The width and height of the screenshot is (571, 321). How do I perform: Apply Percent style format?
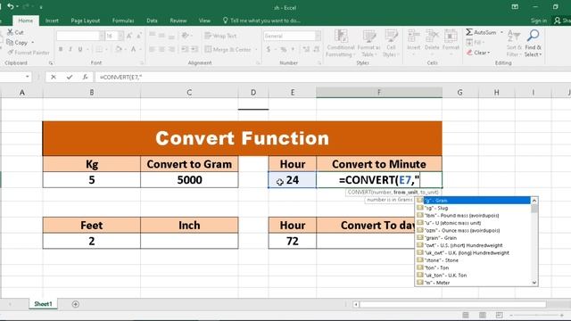tap(284, 49)
